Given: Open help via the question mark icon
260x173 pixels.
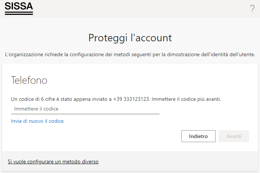Looking at the screenshot, I should pyautogui.click(x=252, y=9).
